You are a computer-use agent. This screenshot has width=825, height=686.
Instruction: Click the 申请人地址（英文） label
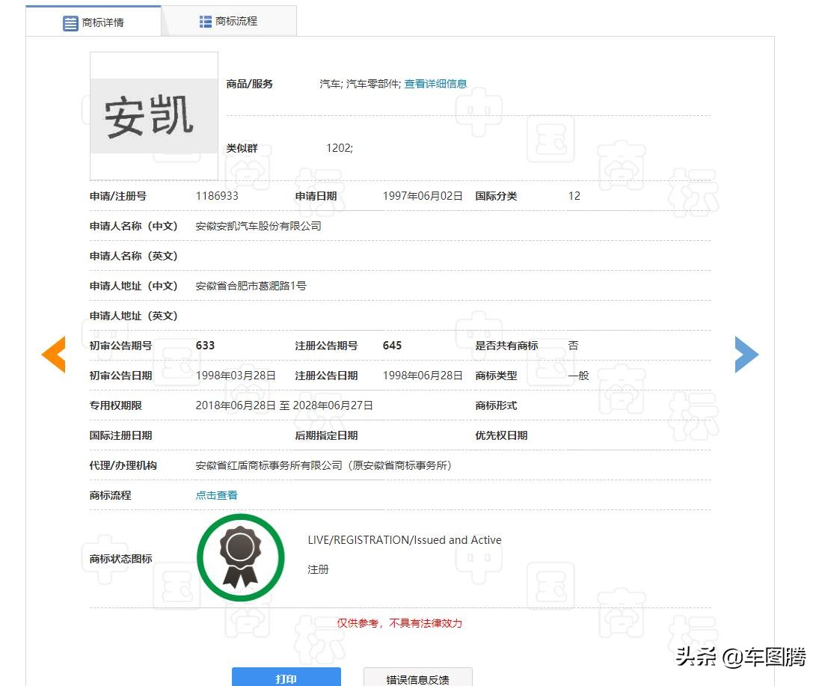[x=134, y=316]
